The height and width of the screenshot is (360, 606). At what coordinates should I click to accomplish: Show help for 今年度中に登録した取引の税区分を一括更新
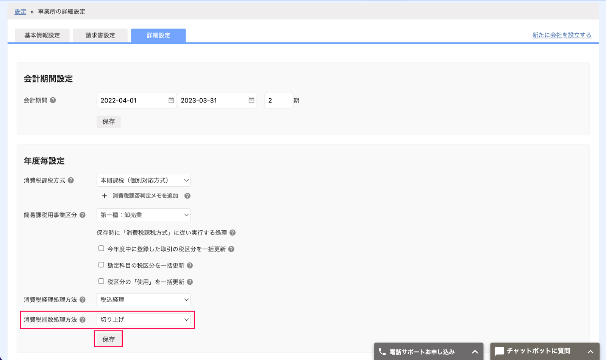(x=231, y=249)
